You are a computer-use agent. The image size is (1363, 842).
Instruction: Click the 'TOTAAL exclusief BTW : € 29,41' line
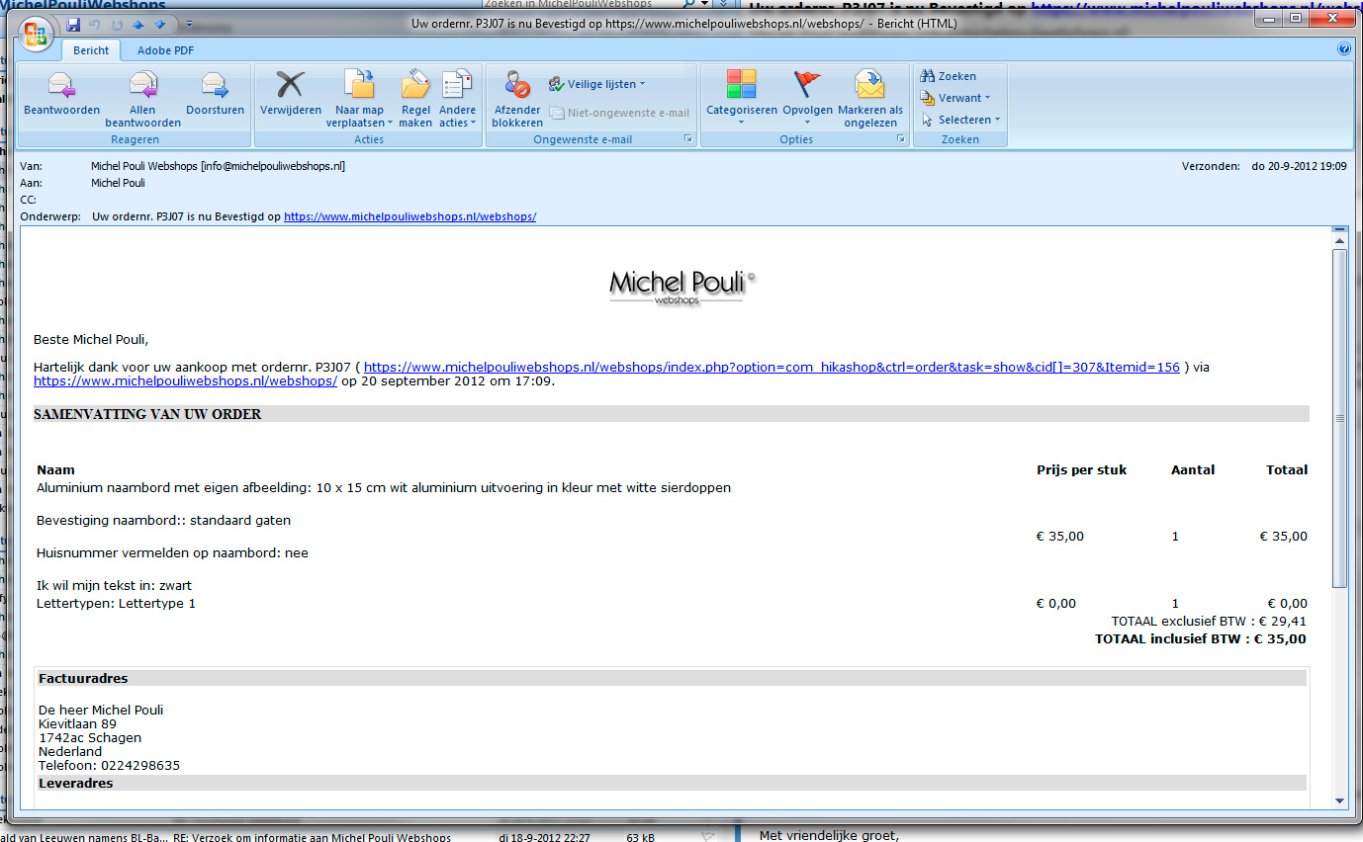pyautogui.click(x=1209, y=622)
